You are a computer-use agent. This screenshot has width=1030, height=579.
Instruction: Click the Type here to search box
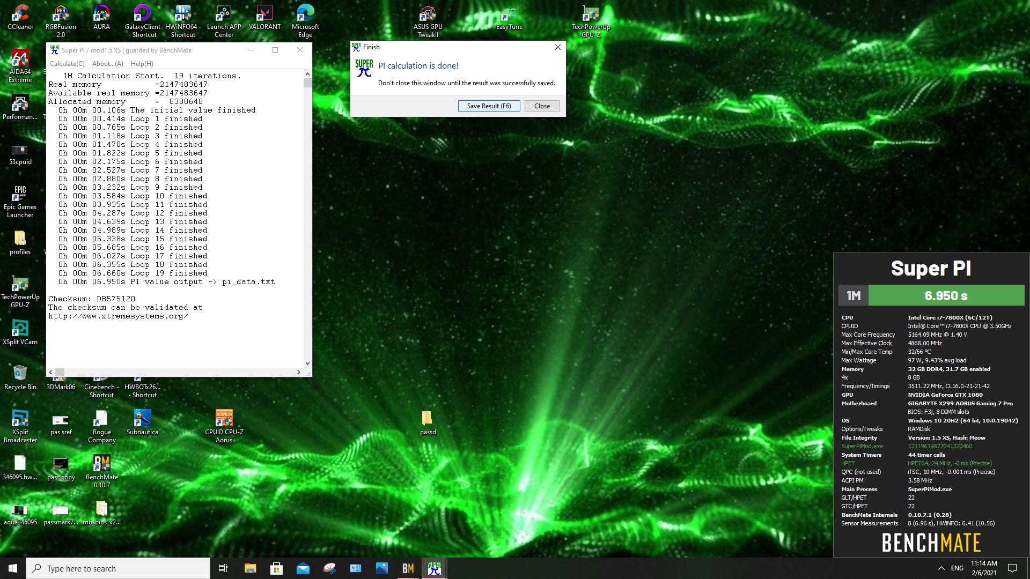118,568
